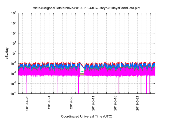The height and width of the screenshot is (119, 171).
Task: Click the 'cSv/day' y-axis label
Action: coord(7,53)
